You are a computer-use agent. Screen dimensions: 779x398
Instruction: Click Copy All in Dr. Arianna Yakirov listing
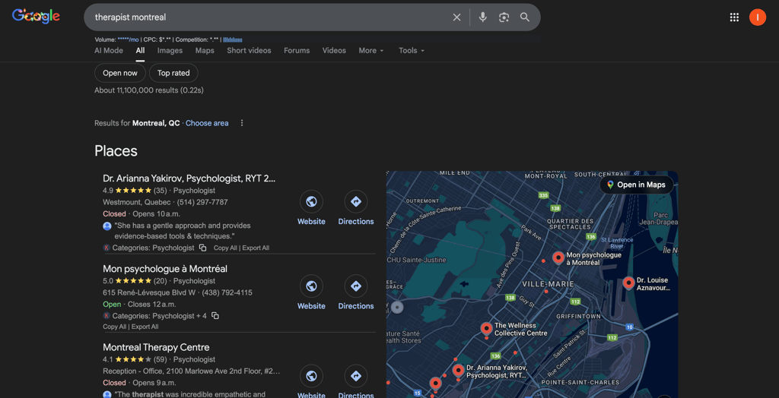(x=225, y=248)
